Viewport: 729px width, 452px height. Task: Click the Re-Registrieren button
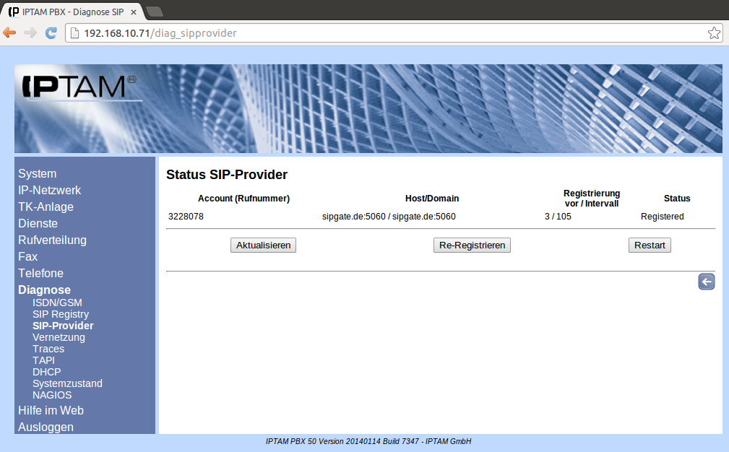point(472,245)
